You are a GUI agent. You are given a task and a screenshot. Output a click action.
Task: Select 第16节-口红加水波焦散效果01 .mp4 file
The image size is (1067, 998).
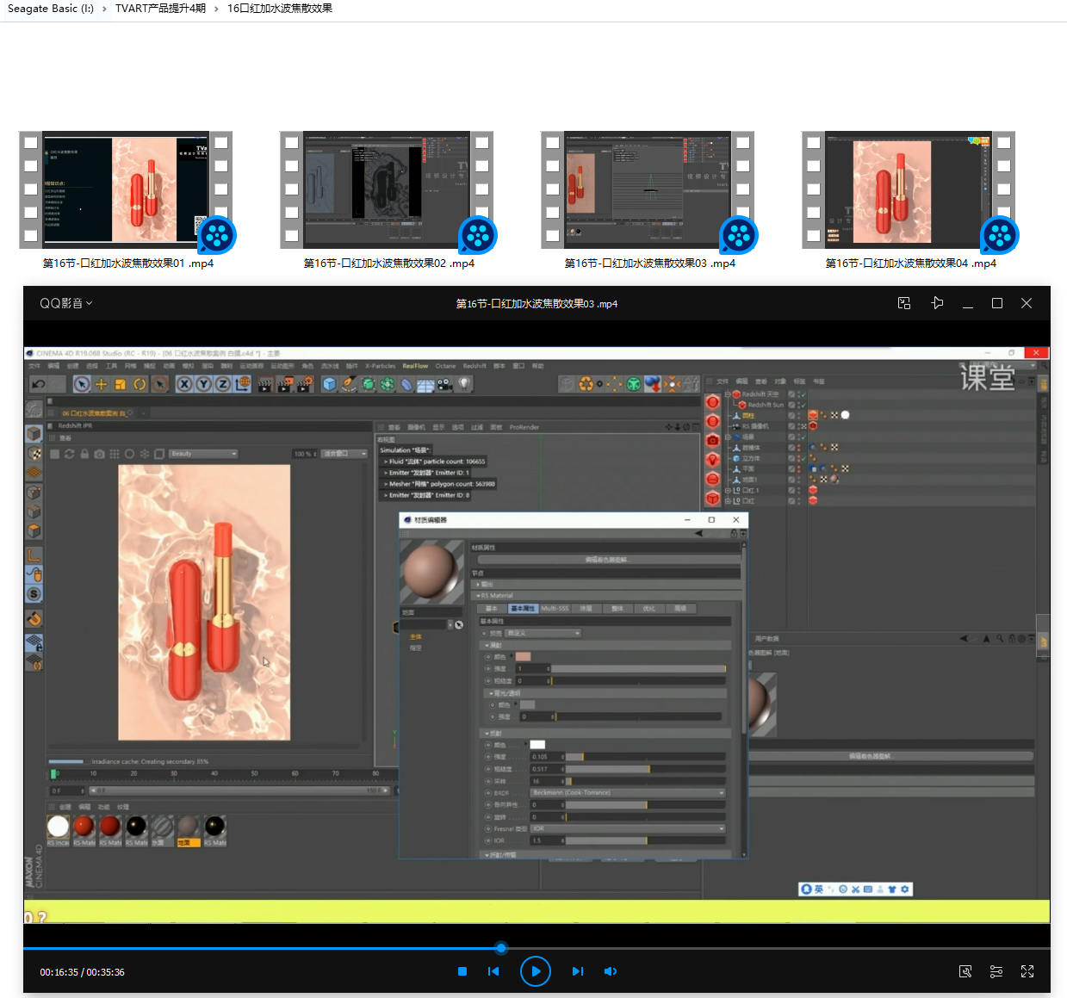coord(127,263)
